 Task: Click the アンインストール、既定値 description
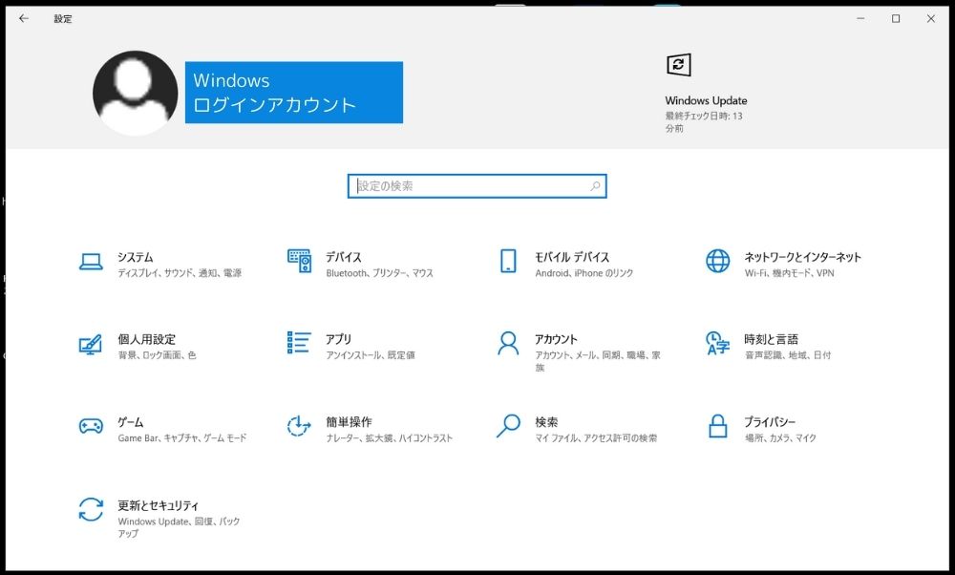tap(371, 355)
